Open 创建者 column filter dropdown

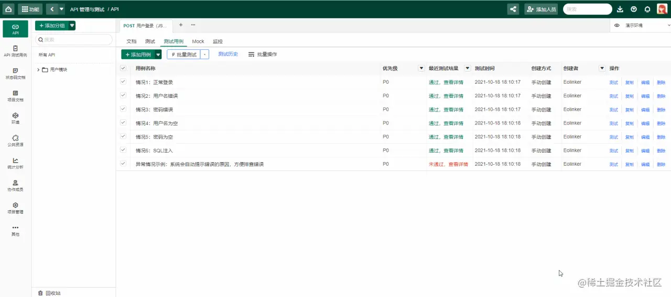602,68
